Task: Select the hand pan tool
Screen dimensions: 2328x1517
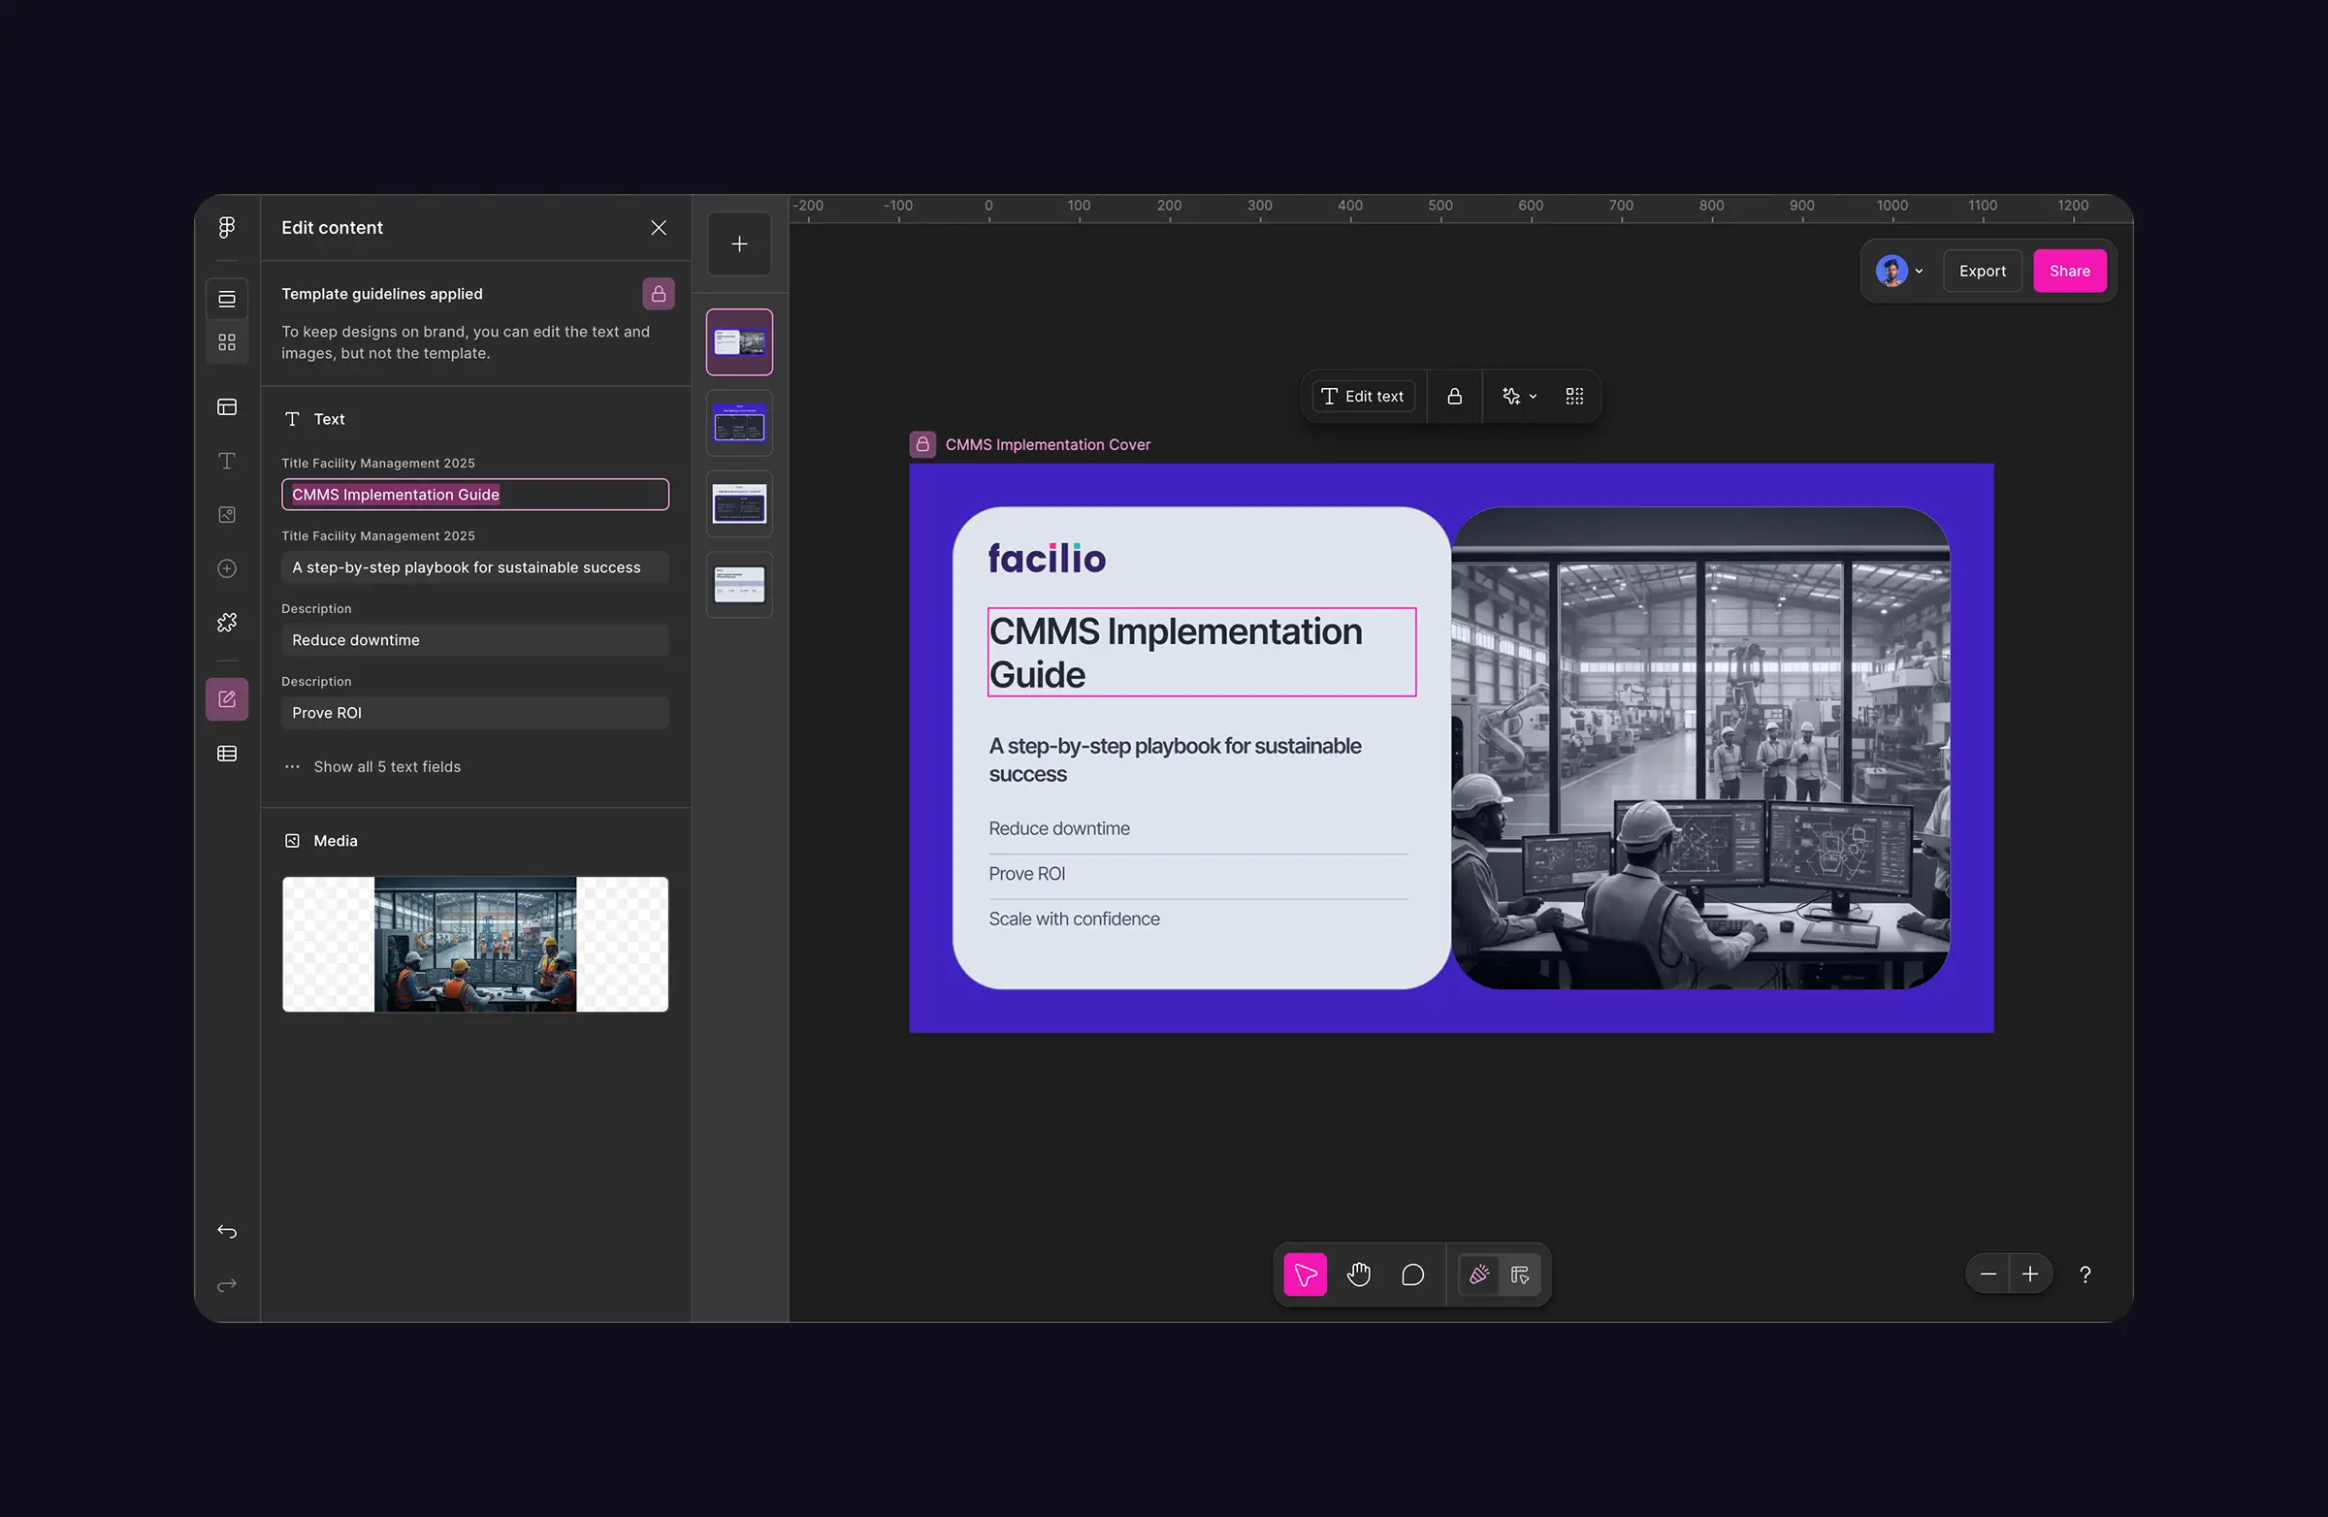Action: [1359, 1275]
